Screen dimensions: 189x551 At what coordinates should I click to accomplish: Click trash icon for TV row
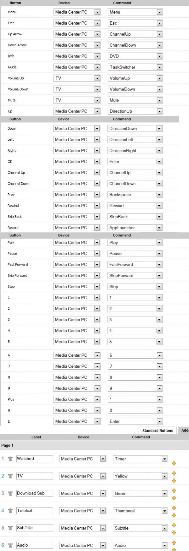(x=10, y=476)
